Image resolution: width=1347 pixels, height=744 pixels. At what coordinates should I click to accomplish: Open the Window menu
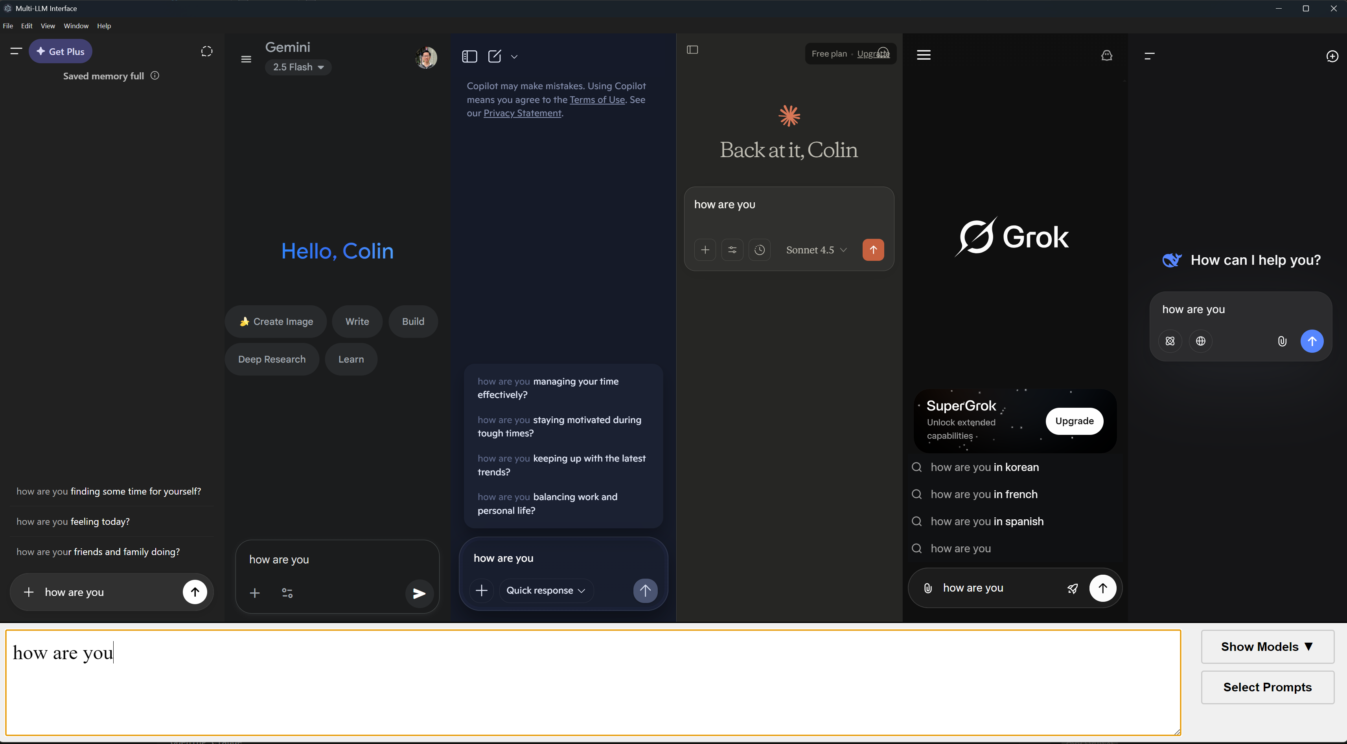[x=76, y=26]
